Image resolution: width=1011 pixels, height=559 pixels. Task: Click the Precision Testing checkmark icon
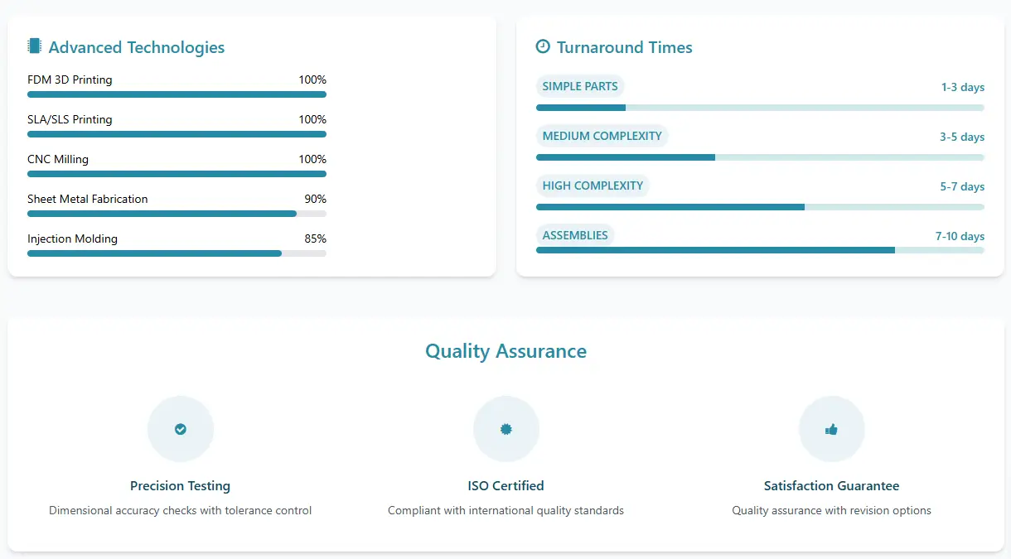(x=181, y=429)
